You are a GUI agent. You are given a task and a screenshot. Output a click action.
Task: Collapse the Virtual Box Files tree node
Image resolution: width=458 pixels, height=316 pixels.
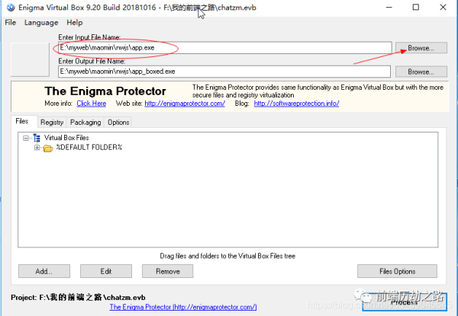point(26,138)
